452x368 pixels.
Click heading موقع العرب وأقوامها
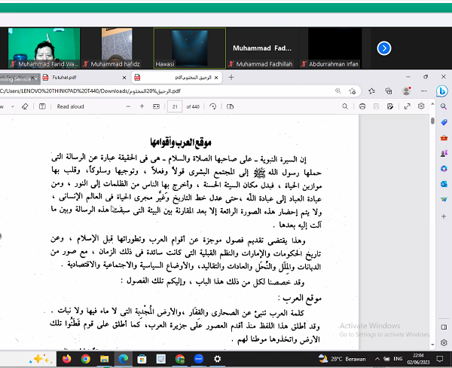[181, 143]
